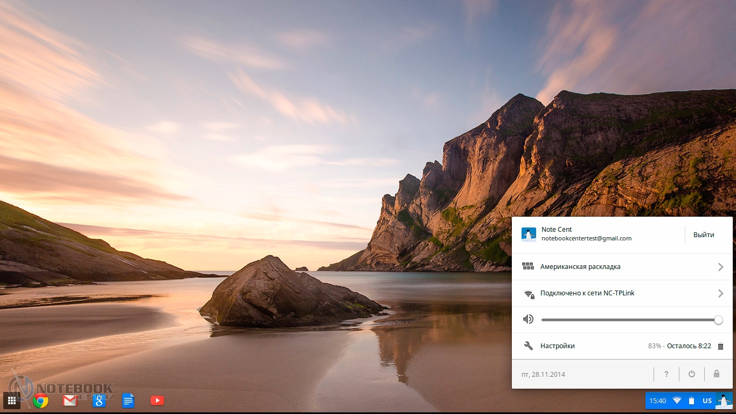This screenshot has width=736, height=414.
Task: Click the Выйти sign-out button
Action: click(x=704, y=235)
